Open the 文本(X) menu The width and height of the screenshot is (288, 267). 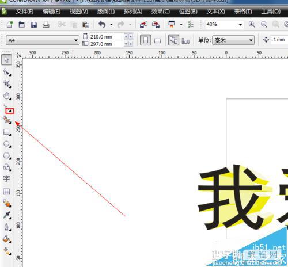[215, 12]
